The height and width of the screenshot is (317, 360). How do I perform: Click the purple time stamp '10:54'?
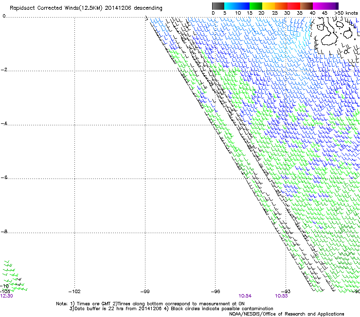pyautogui.click(x=245, y=296)
